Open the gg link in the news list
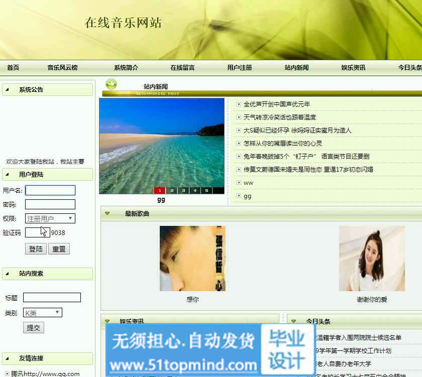 point(247,196)
